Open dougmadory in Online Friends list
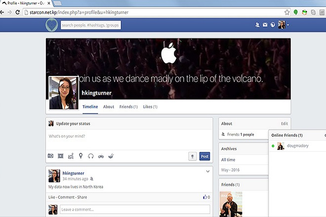The height and width of the screenshot is (217, 326). 297,146
